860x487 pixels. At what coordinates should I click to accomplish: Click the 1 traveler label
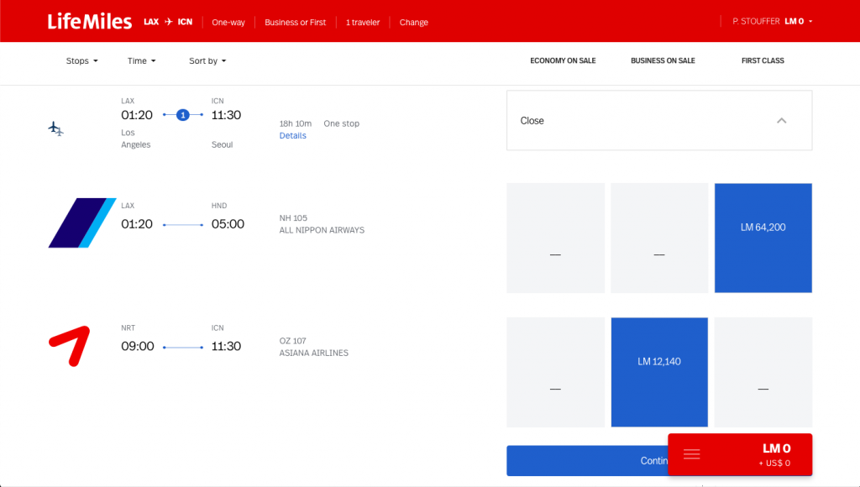(363, 23)
